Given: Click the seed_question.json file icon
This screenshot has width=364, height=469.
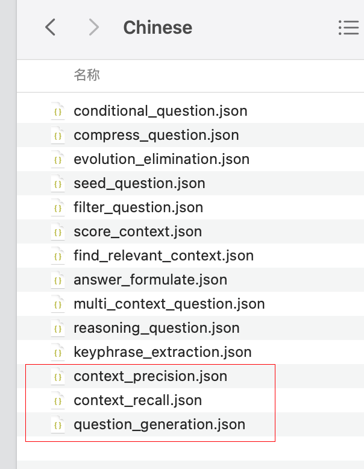Looking at the screenshot, I should (58, 183).
